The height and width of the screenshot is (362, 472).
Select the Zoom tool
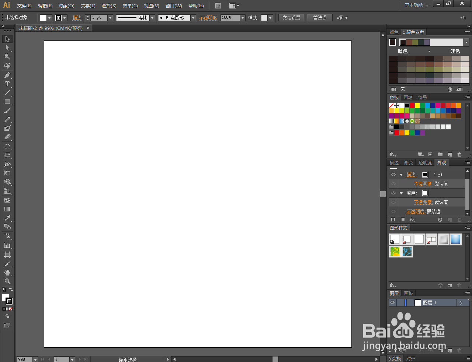coord(7,281)
